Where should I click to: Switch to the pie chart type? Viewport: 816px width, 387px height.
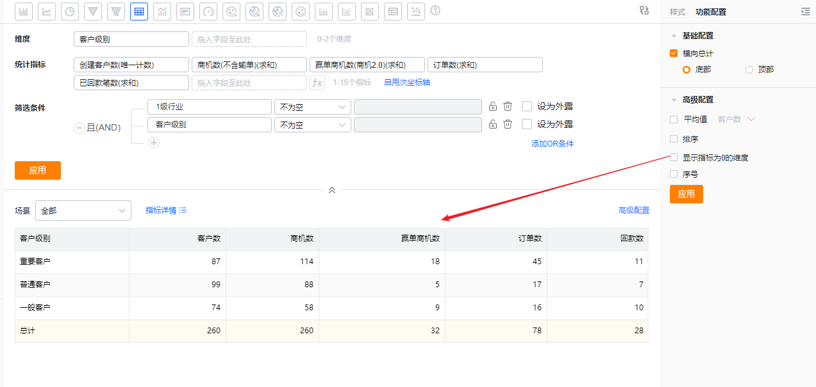(x=70, y=11)
